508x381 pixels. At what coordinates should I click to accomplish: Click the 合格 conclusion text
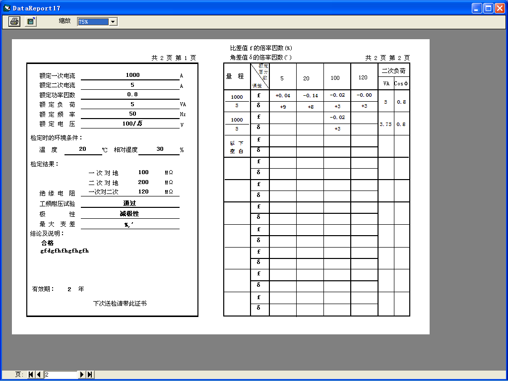(x=48, y=243)
